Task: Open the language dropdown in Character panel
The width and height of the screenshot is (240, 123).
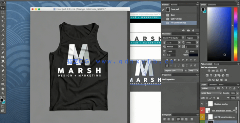Action: [x=174, y=70]
